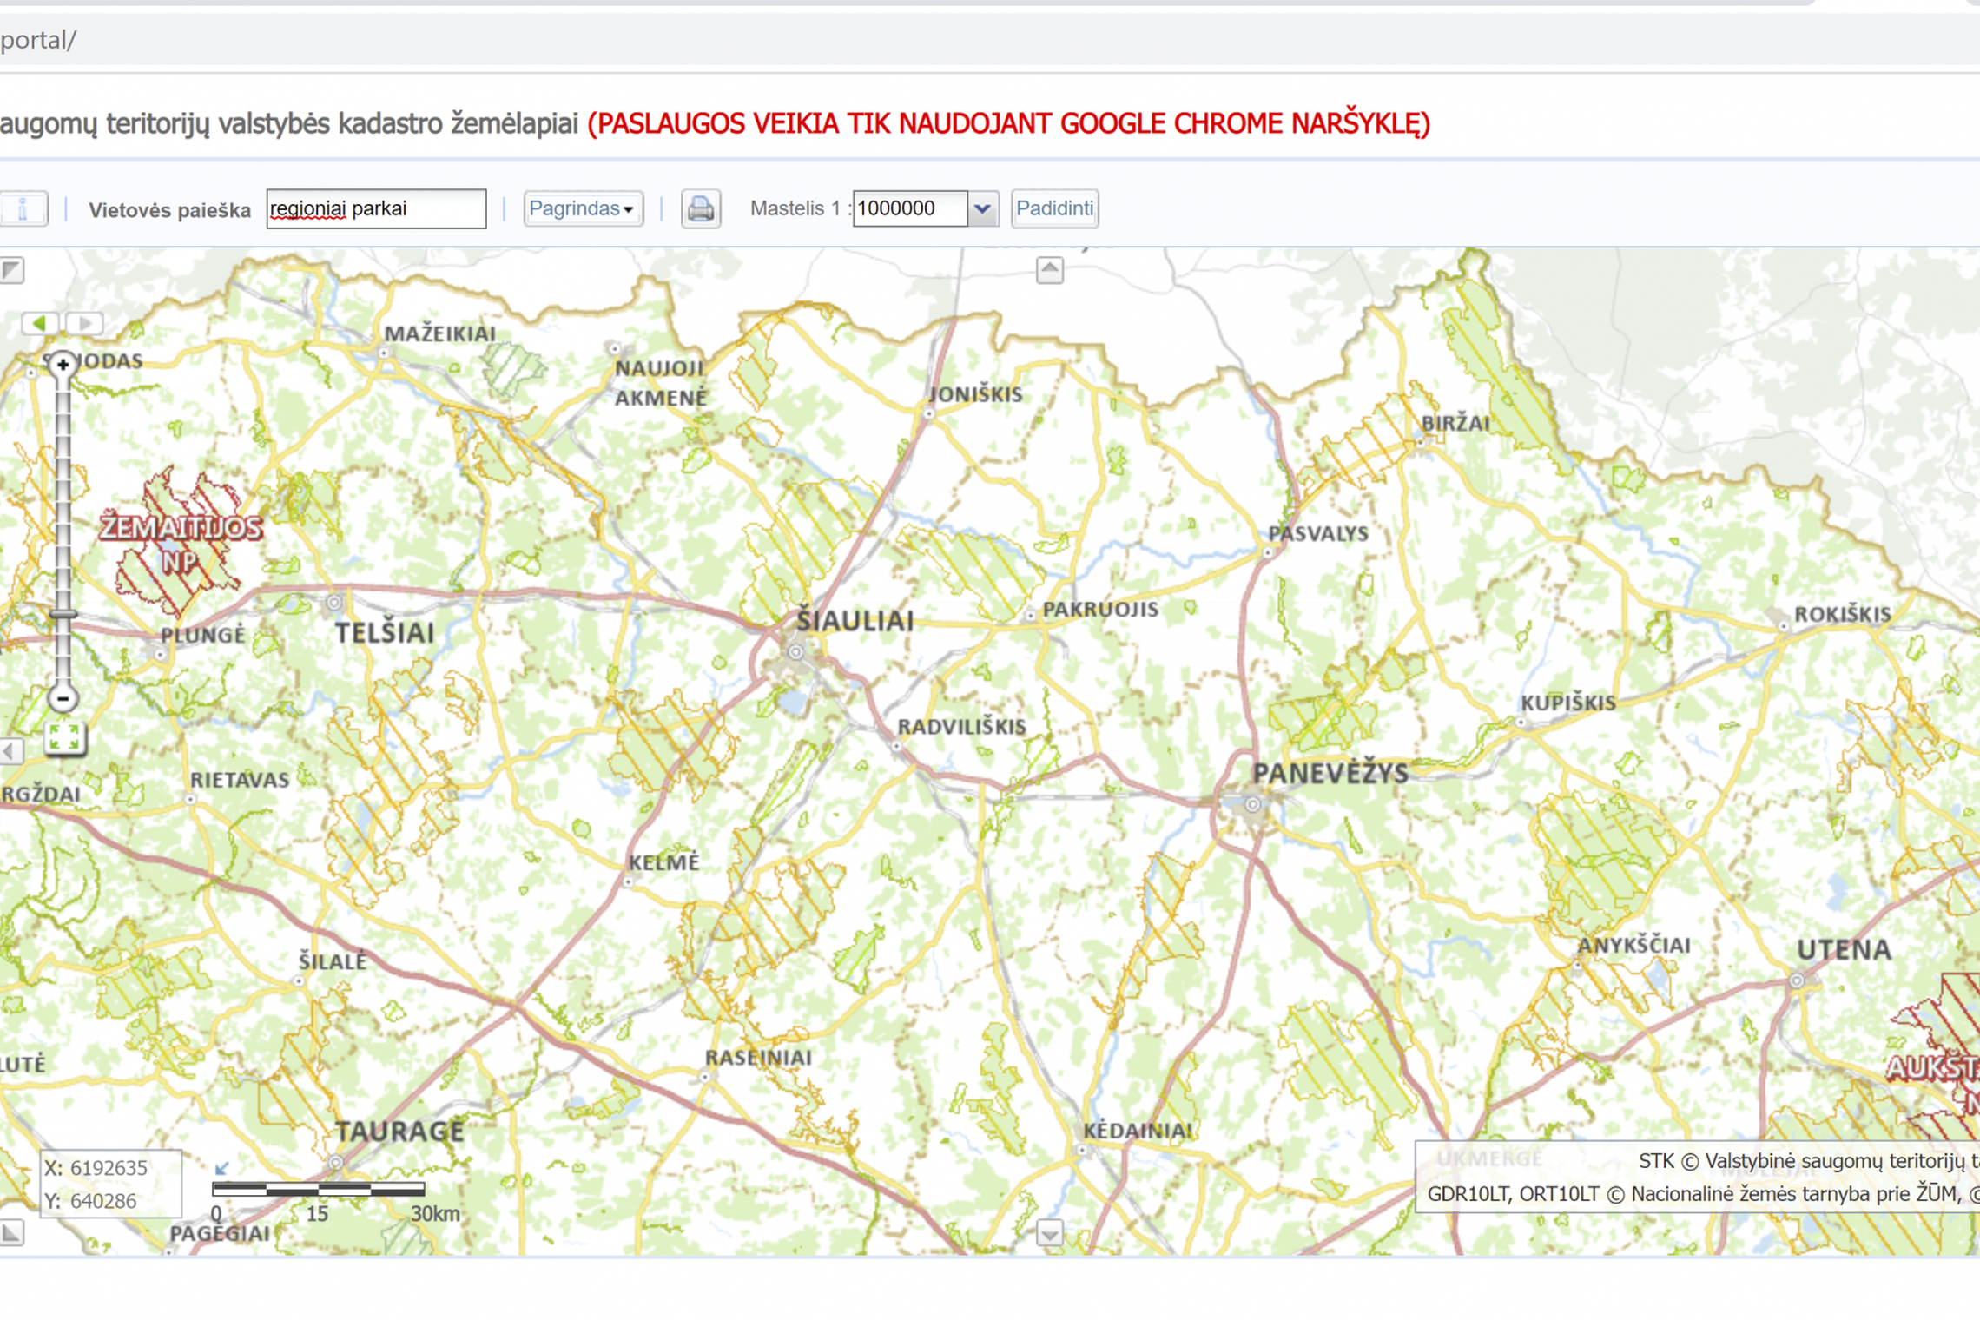Screen dimensions: 1980x1320
Task: Pan the map up with top arrow
Action: (1050, 270)
